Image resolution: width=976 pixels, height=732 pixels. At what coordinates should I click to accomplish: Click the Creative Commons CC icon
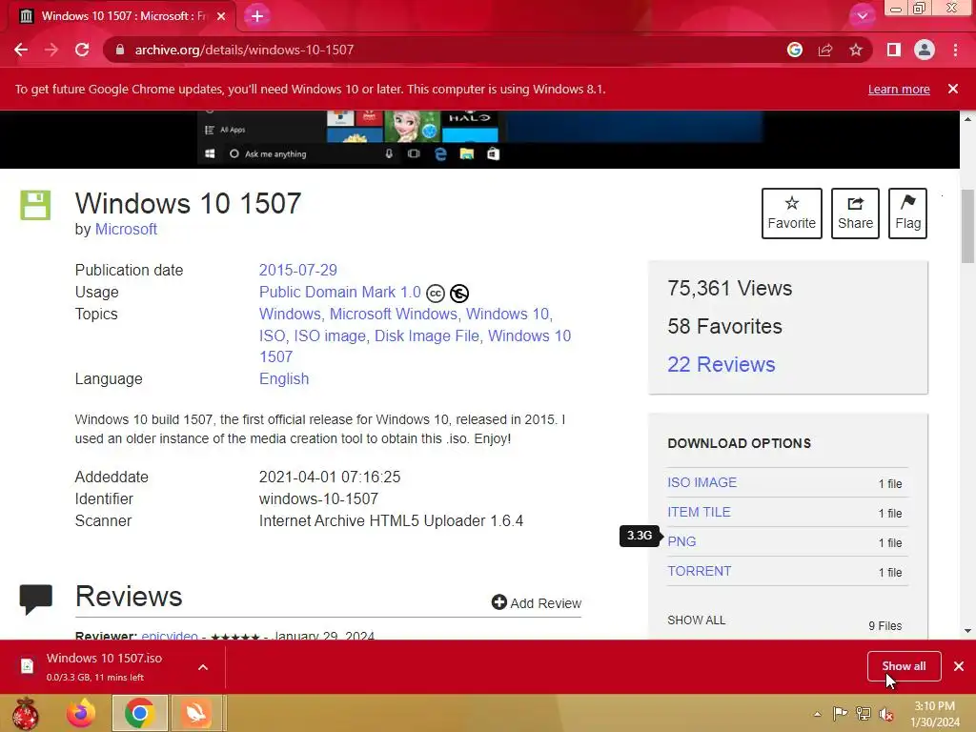pos(435,294)
